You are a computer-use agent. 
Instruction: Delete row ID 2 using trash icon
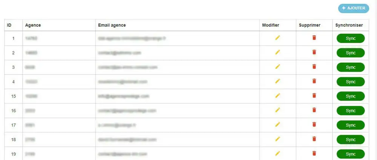pyautogui.click(x=314, y=52)
